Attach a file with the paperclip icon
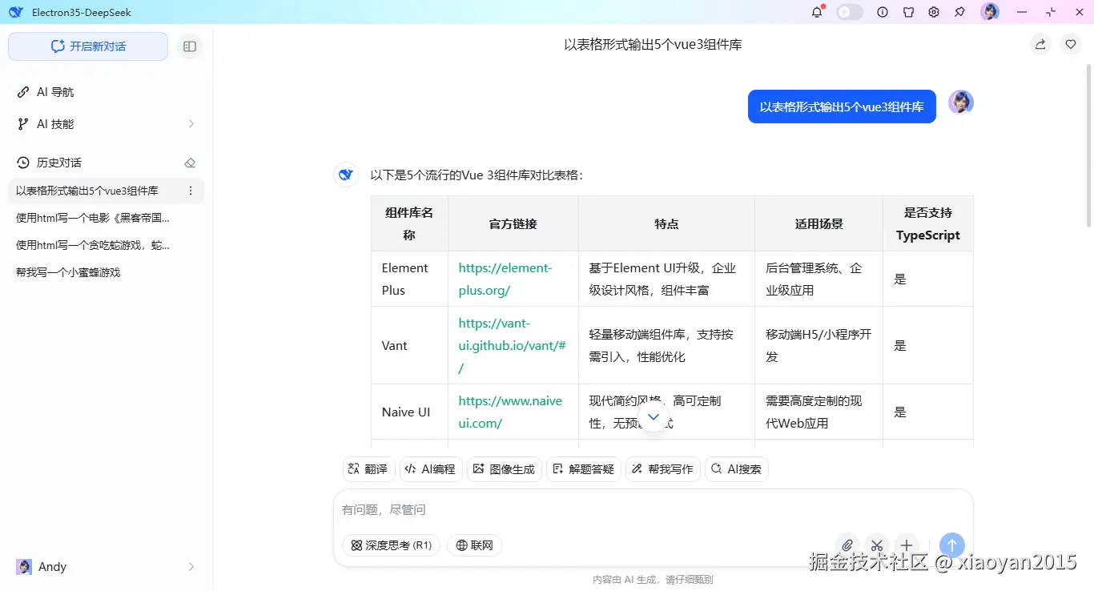The height and width of the screenshot is (591, 1094). (847, 545)
